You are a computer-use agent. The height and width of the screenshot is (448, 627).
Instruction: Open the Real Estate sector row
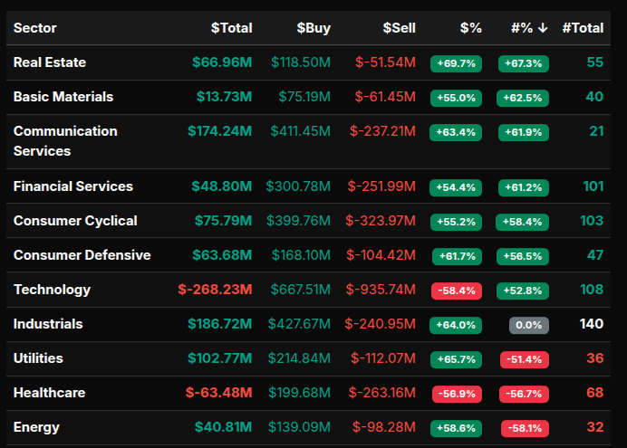(x=50, y=62)
